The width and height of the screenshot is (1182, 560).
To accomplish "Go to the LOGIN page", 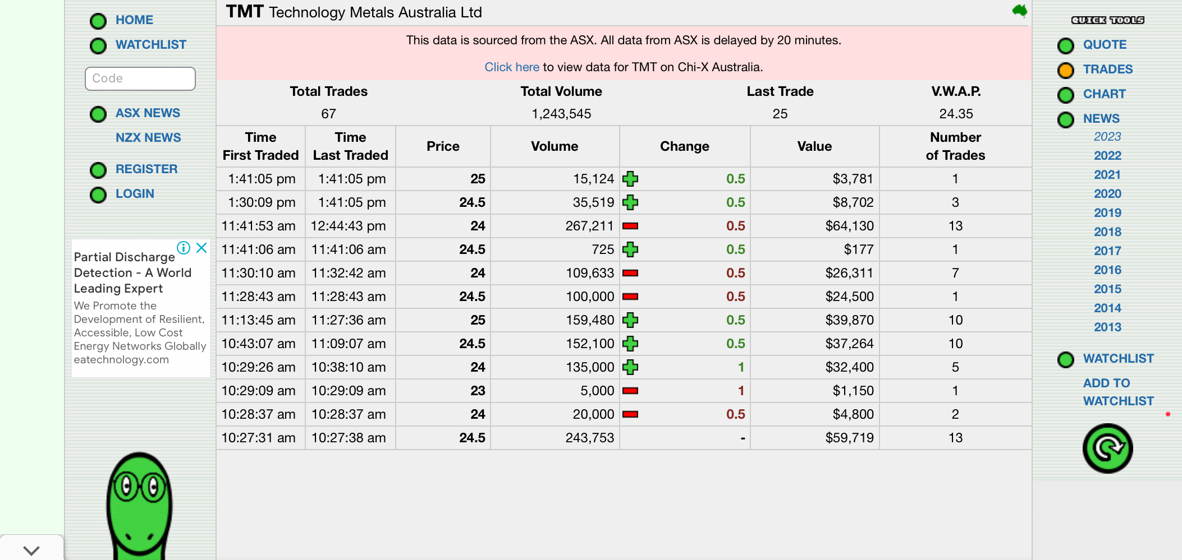I will pos(135,194).
